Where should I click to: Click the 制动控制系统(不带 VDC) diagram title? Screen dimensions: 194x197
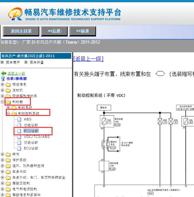(x=101, y=95)
